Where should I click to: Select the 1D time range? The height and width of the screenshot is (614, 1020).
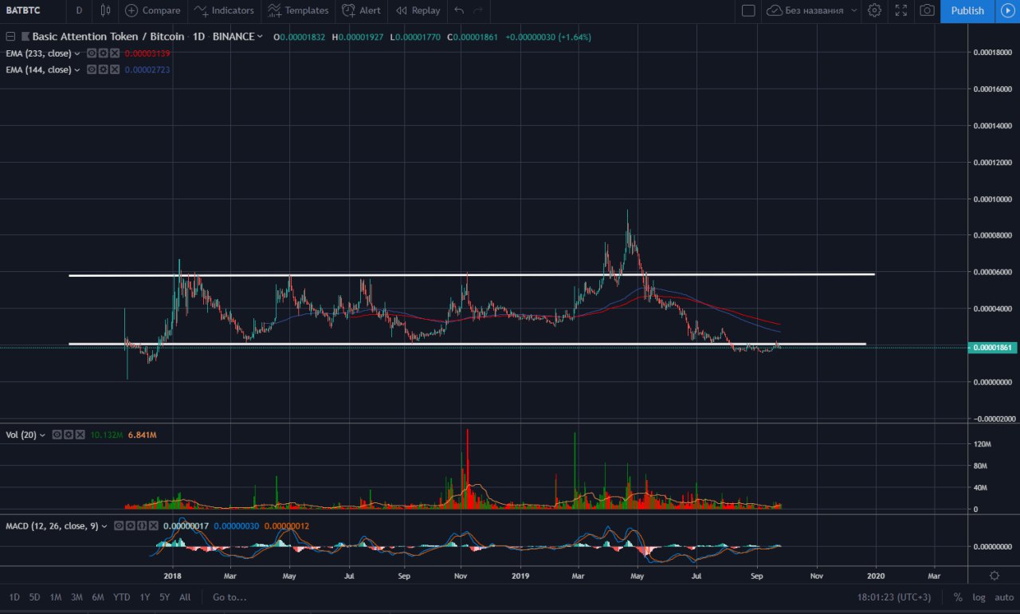tap(14, 597)
